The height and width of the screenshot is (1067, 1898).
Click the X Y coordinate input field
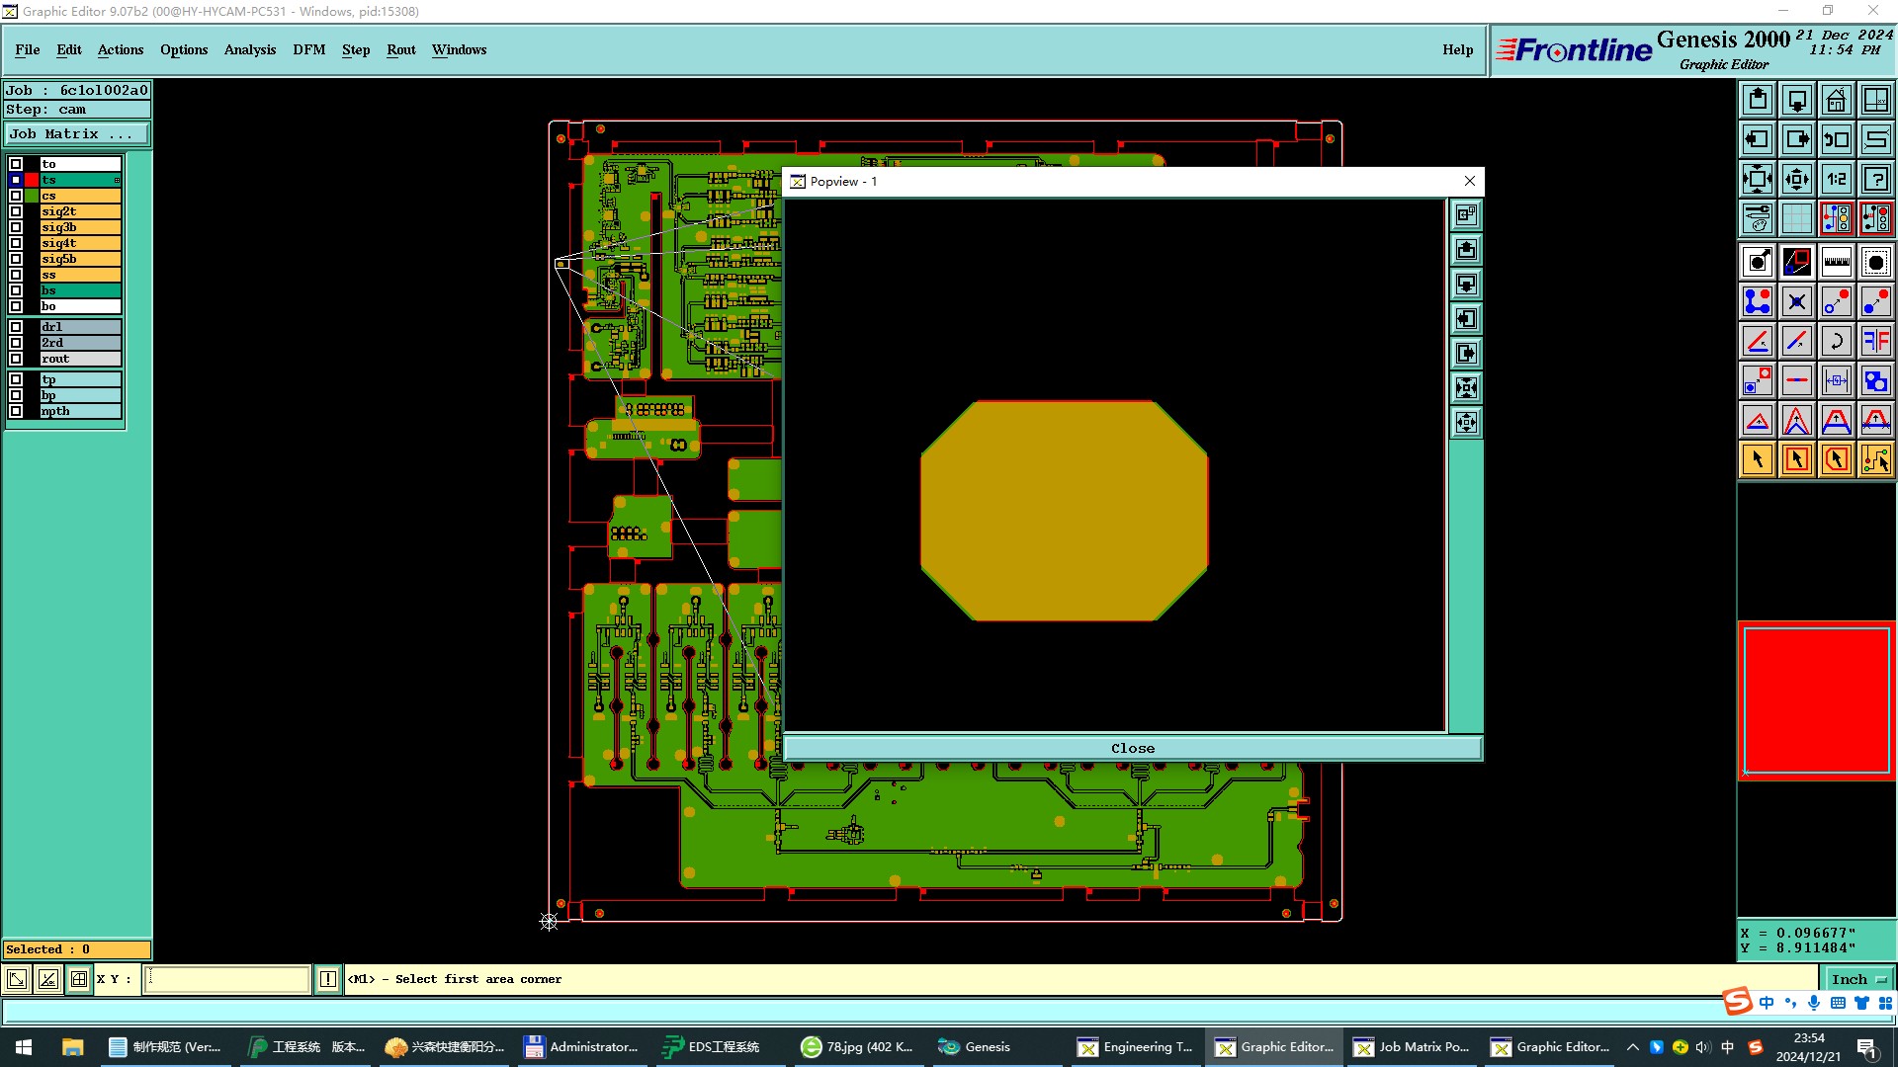click(x=227, y=979)
